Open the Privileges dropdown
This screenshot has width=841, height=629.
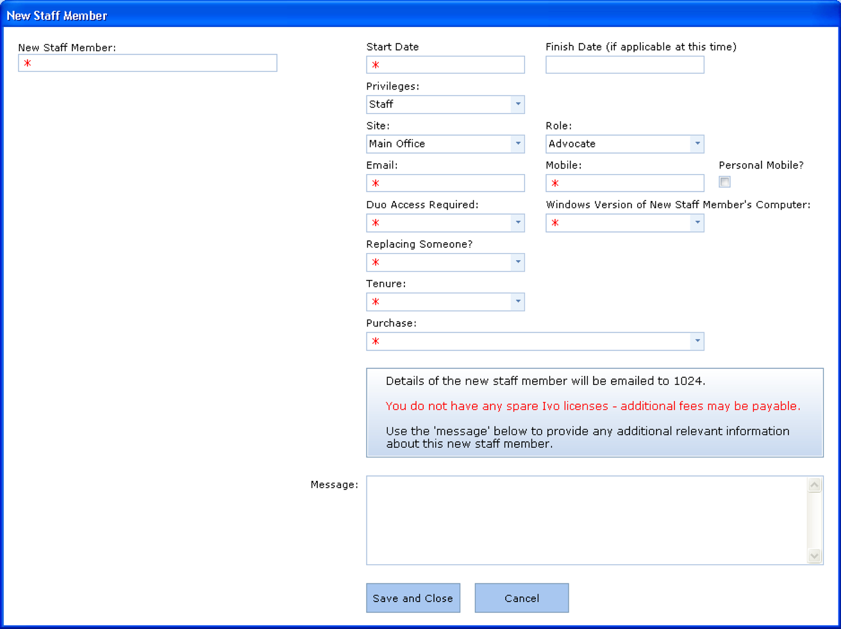point(518,104)
